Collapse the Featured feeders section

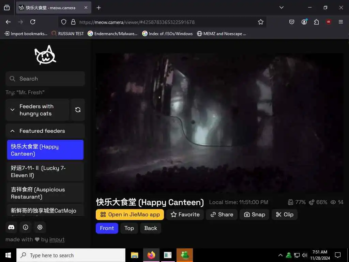click(45, 131)
